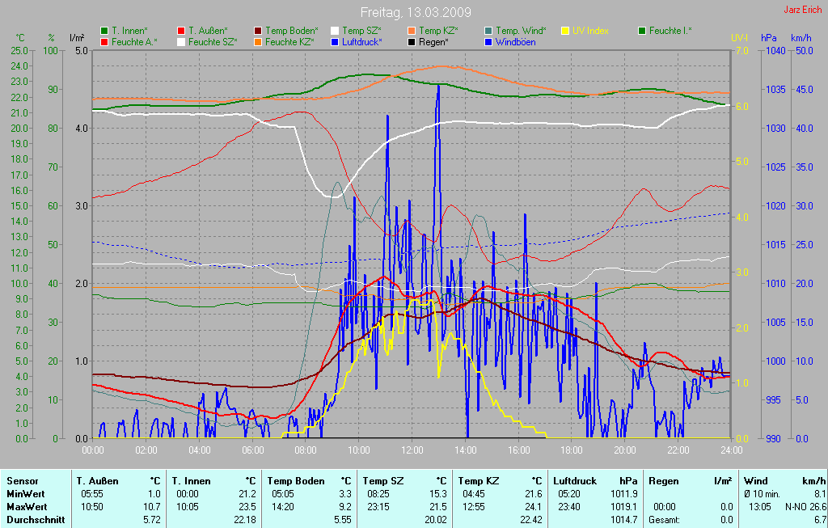Click the author name Jarz Erich
The height and width of the screenshot is (528, 828).
click(x=802, y=10)
